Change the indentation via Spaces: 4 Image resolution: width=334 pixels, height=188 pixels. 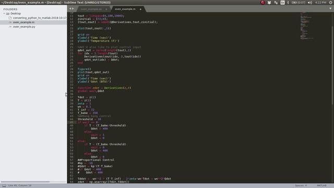coord(301,186)
